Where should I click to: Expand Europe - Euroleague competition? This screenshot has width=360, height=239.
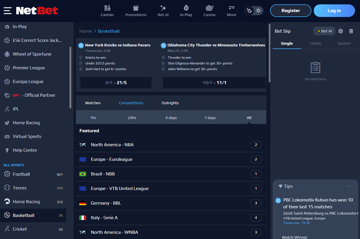(x=171, y=160)
